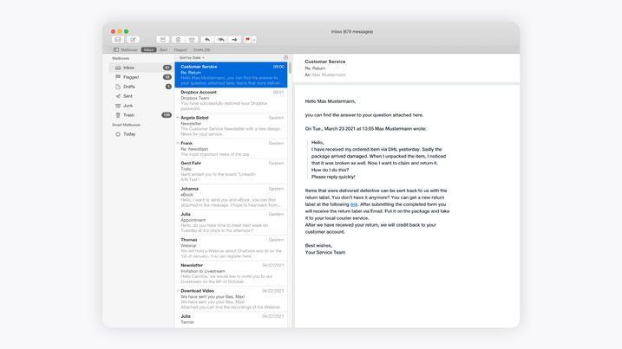Viewport: 622px width, 349px height.
Task: Open Newsletter Invitation to Livestream email
Action: (232, 274)
